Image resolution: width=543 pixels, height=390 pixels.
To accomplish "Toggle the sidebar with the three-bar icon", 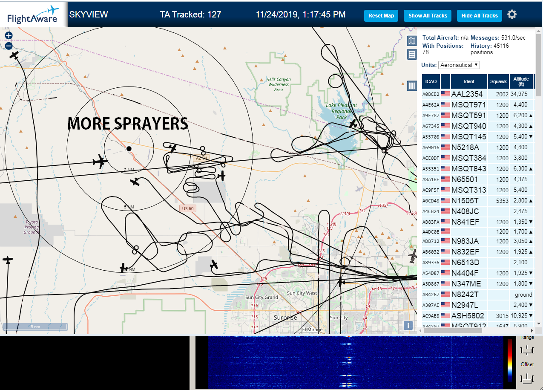I will [x=412, y=86].
